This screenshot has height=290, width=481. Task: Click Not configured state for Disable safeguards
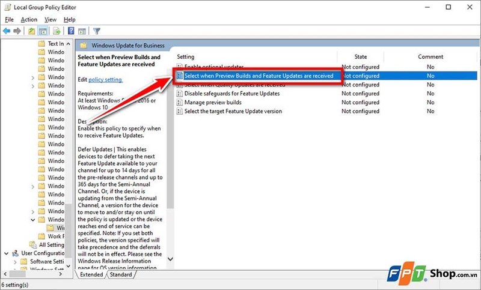360,94
